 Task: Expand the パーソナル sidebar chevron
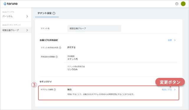tap(27, 17)
